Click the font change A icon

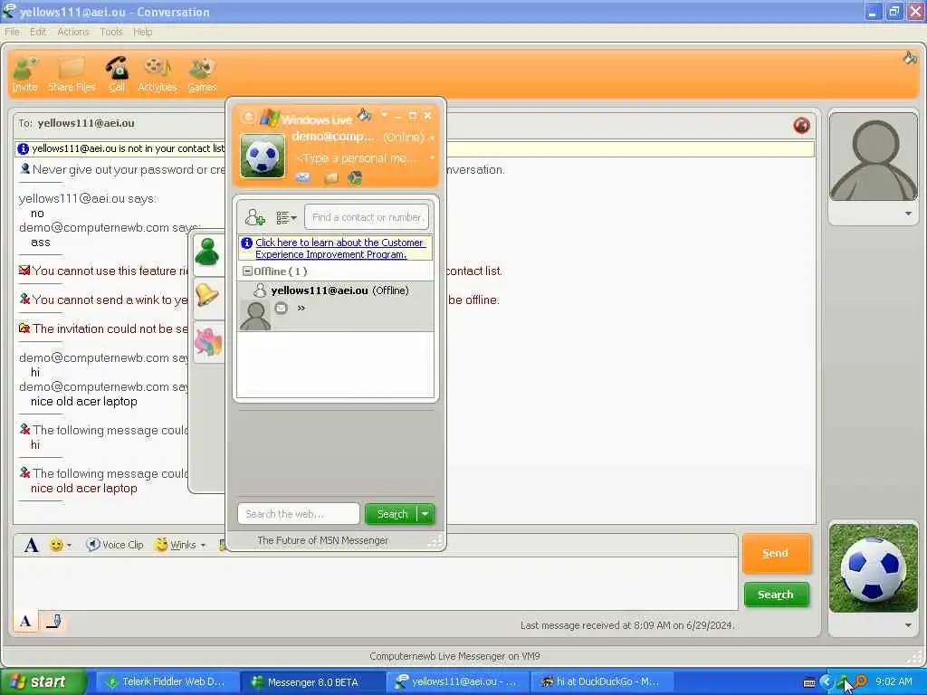pyautogui.click(x=32, y=544)
